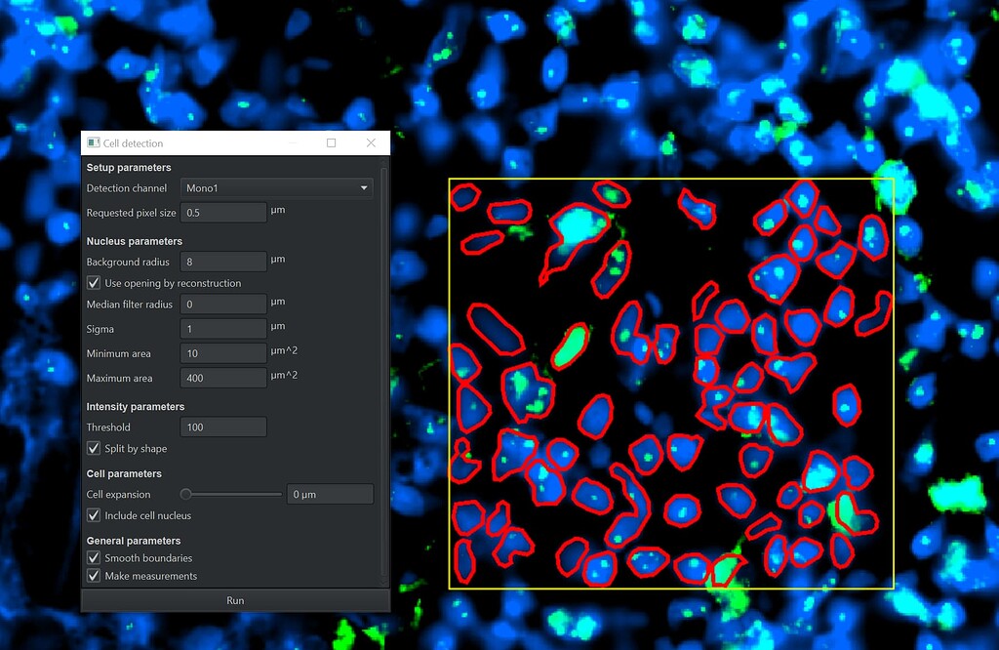Select the Threshold intensity field

(x=222, y=427)
